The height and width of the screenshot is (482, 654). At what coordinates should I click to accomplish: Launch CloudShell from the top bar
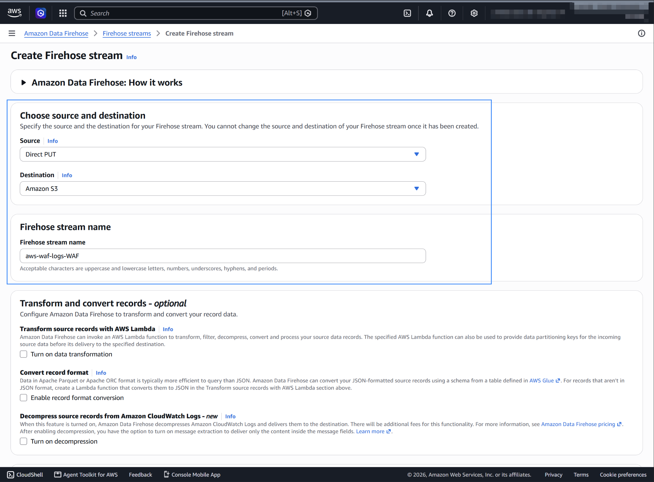[x=407, y=13]
